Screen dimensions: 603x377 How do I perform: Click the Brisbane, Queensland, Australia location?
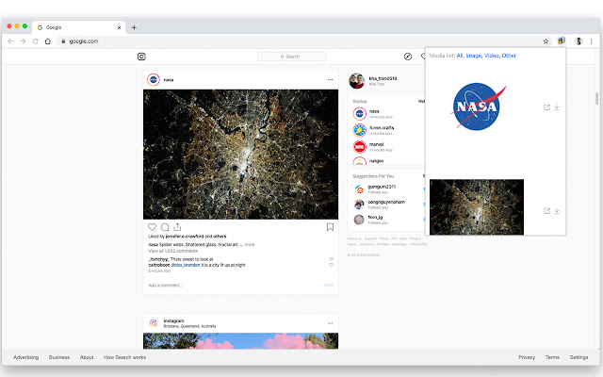pyautogui.click(x=189, y=326)
